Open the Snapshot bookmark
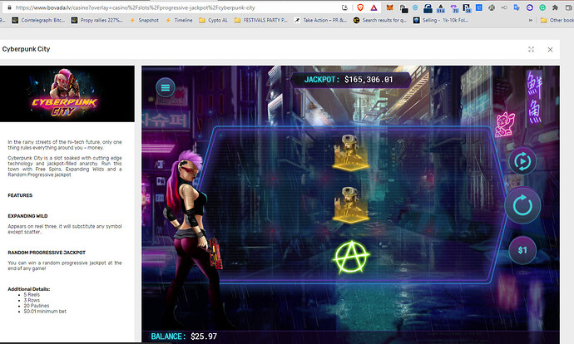The image size is (574, 344). click(x=144, y=20)
